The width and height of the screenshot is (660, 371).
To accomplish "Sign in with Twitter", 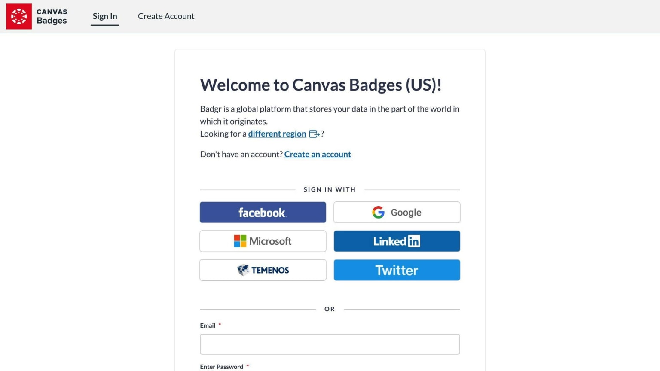I will click(397, 270).
